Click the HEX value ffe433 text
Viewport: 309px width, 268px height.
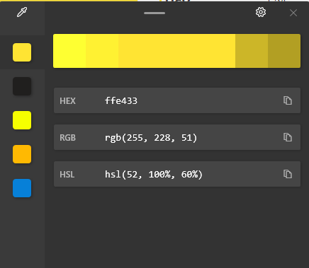(121, 101)
